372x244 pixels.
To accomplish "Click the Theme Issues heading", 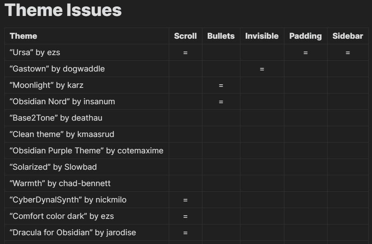I will (63, 10).
